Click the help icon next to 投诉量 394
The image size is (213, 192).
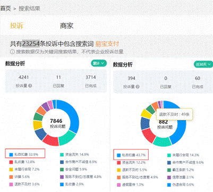138,87
